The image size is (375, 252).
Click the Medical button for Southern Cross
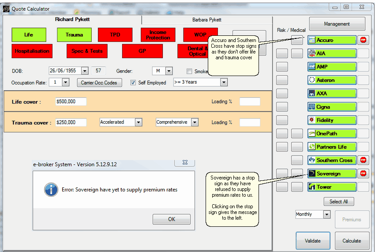[297, 160]
